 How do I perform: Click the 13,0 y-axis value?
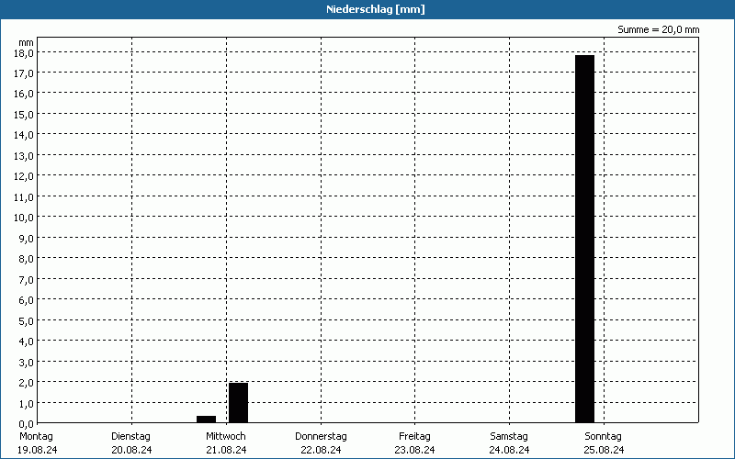(x=24, y=155)
